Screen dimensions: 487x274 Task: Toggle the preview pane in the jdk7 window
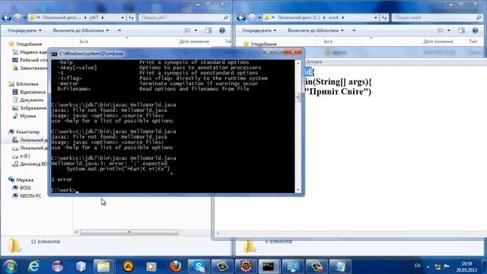(x=208, y=30)
